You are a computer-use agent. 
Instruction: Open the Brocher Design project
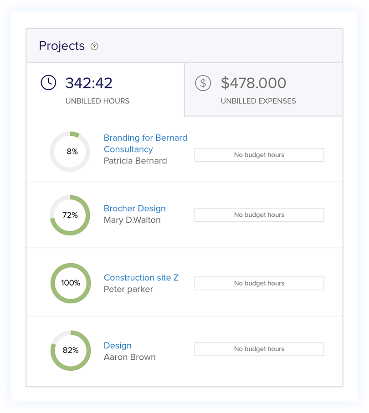(134, 208)
